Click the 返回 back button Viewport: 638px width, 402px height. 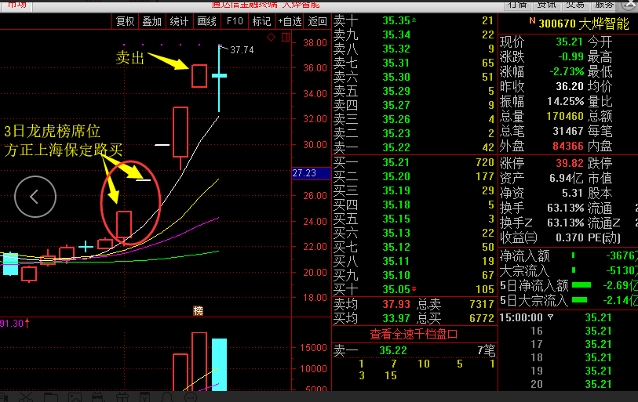pos(317,21)
